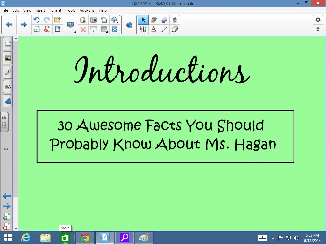Open the Windows Store from the taskbar
This screenshot has width=326, height=244.
(x=65, y=238)
